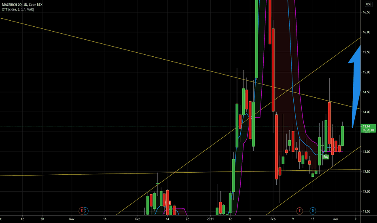Click the 21 date label on time axis

(x=250, y=219)
